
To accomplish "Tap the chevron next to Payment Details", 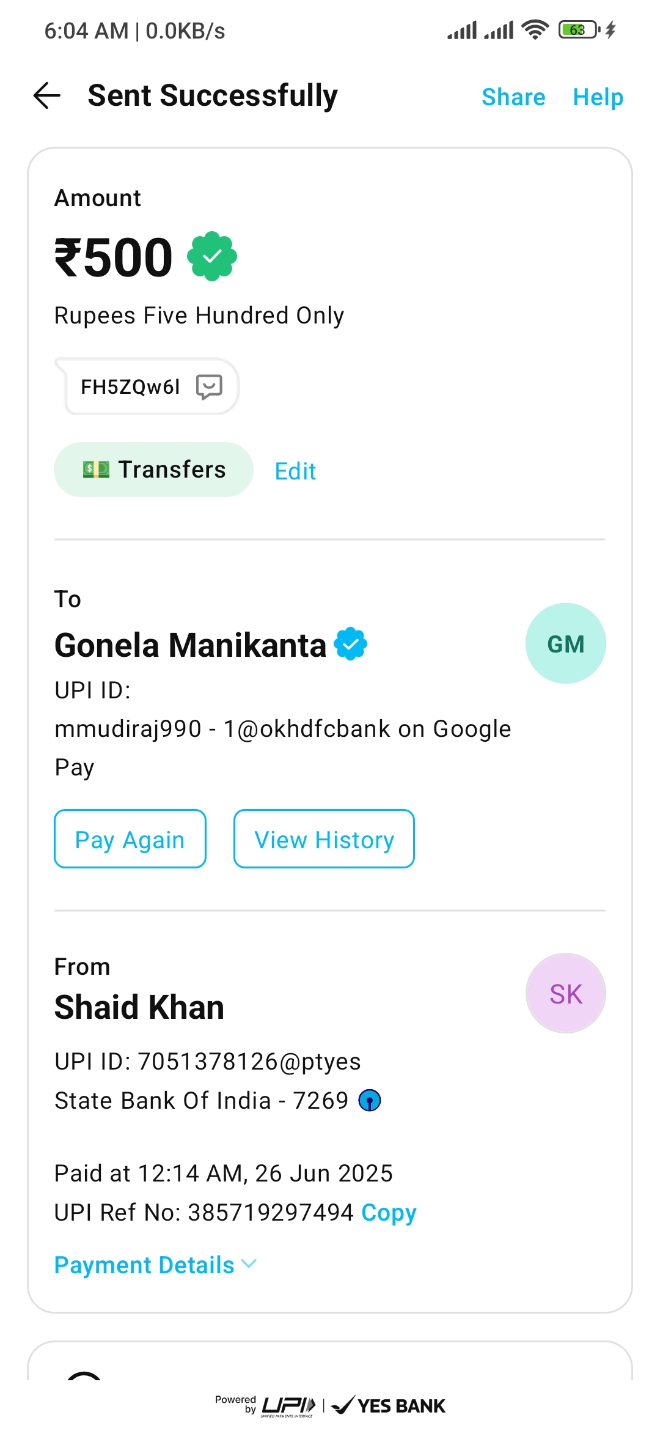I will (x=249, y=1263).
